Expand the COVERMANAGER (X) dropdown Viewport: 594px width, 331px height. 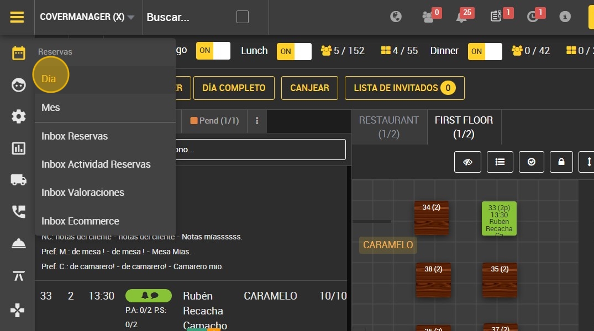click(x=87, y=17)
